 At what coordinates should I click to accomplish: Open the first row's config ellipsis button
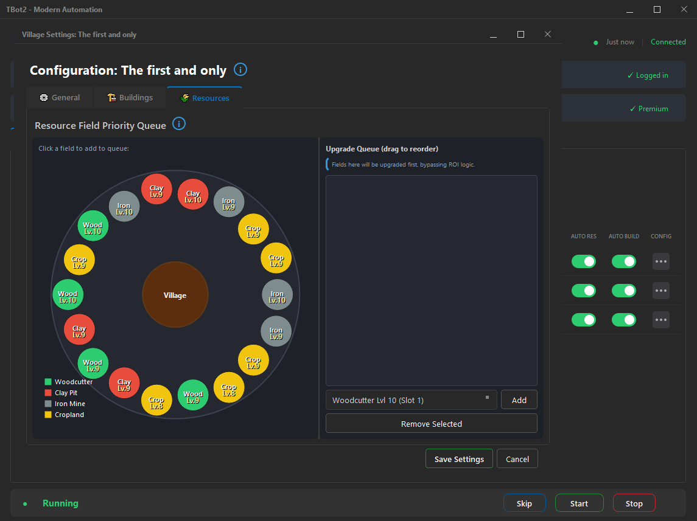tap(660, 261)
